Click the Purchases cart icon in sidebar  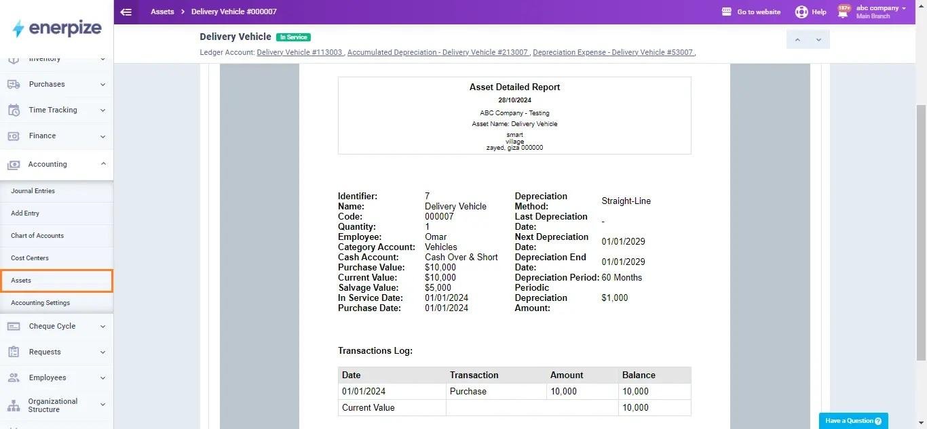[x=14, y=85]
